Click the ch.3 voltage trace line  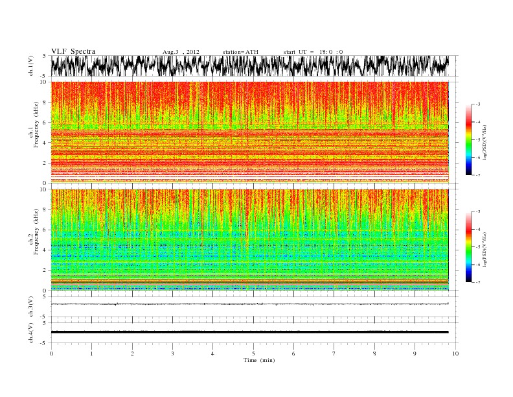coord(249,304)
